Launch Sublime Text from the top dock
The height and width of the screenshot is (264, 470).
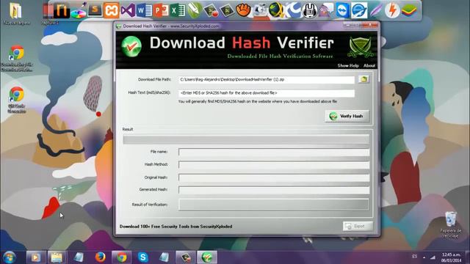pyautogui.click(x=95, y=10)
